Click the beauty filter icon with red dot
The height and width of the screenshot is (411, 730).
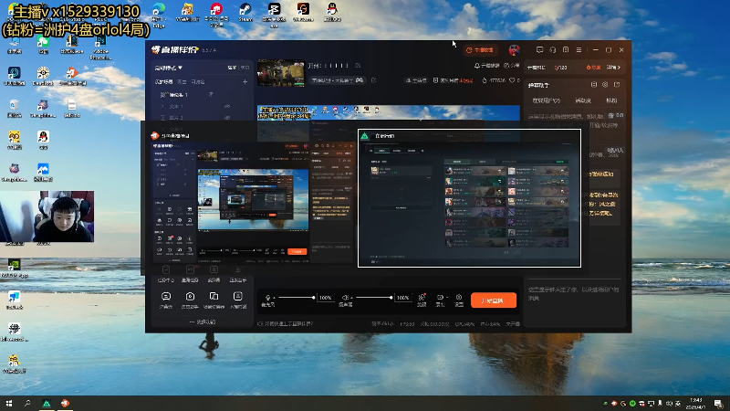point(422,297)
